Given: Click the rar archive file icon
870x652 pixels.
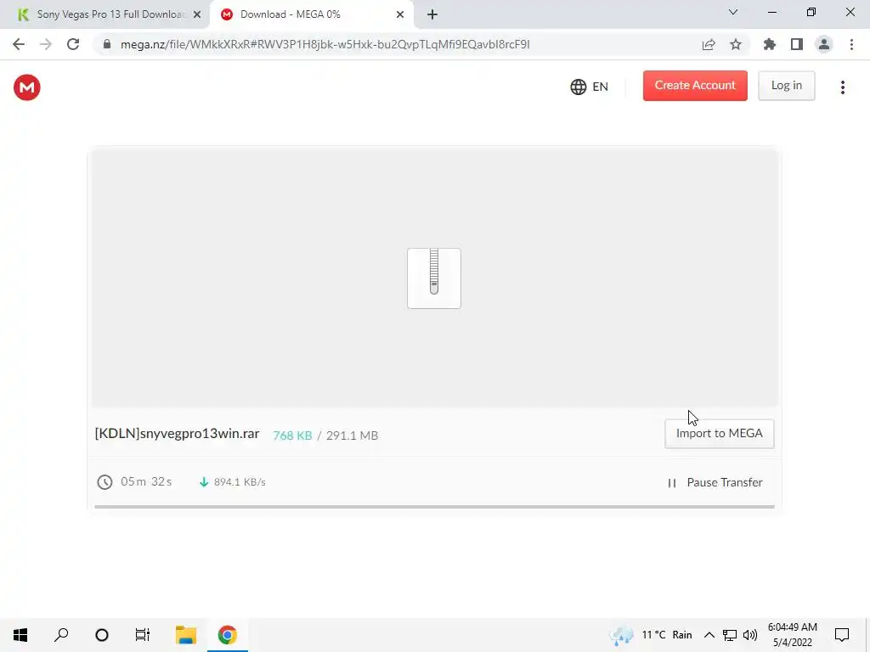Looking at the screenshot, I should point(434,278).
